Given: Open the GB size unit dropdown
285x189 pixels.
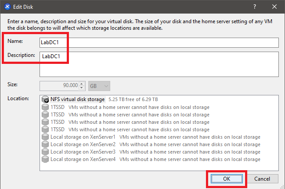Looking at the screenshot, I should 99,85.
